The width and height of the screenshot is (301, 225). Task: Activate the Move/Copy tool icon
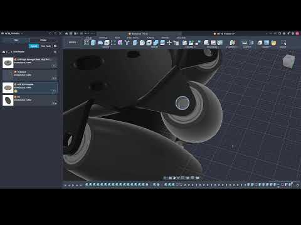169,42
